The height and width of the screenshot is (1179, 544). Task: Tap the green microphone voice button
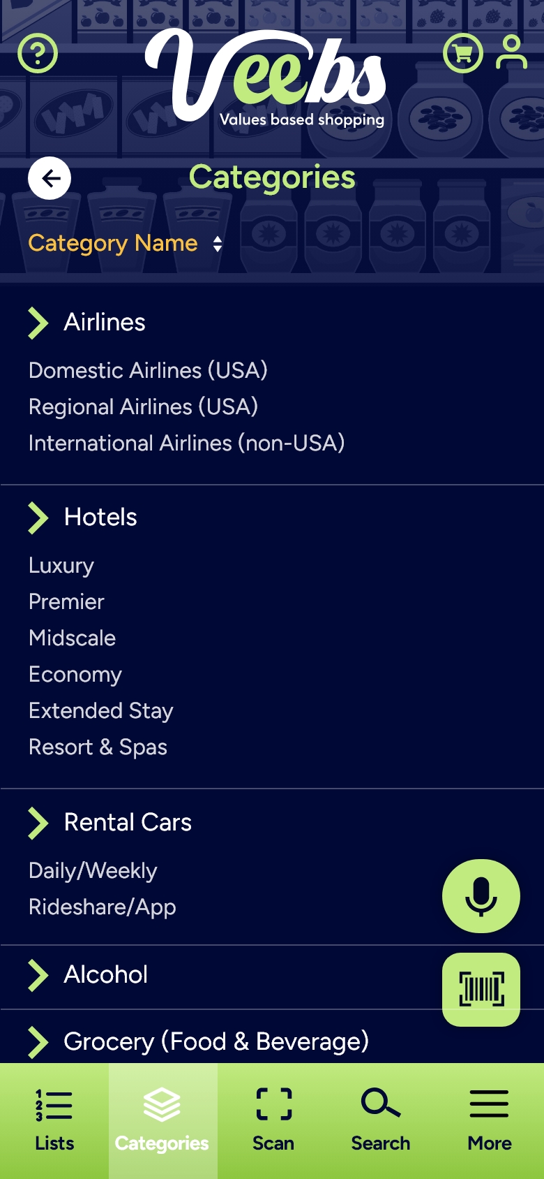click(481, 896)
